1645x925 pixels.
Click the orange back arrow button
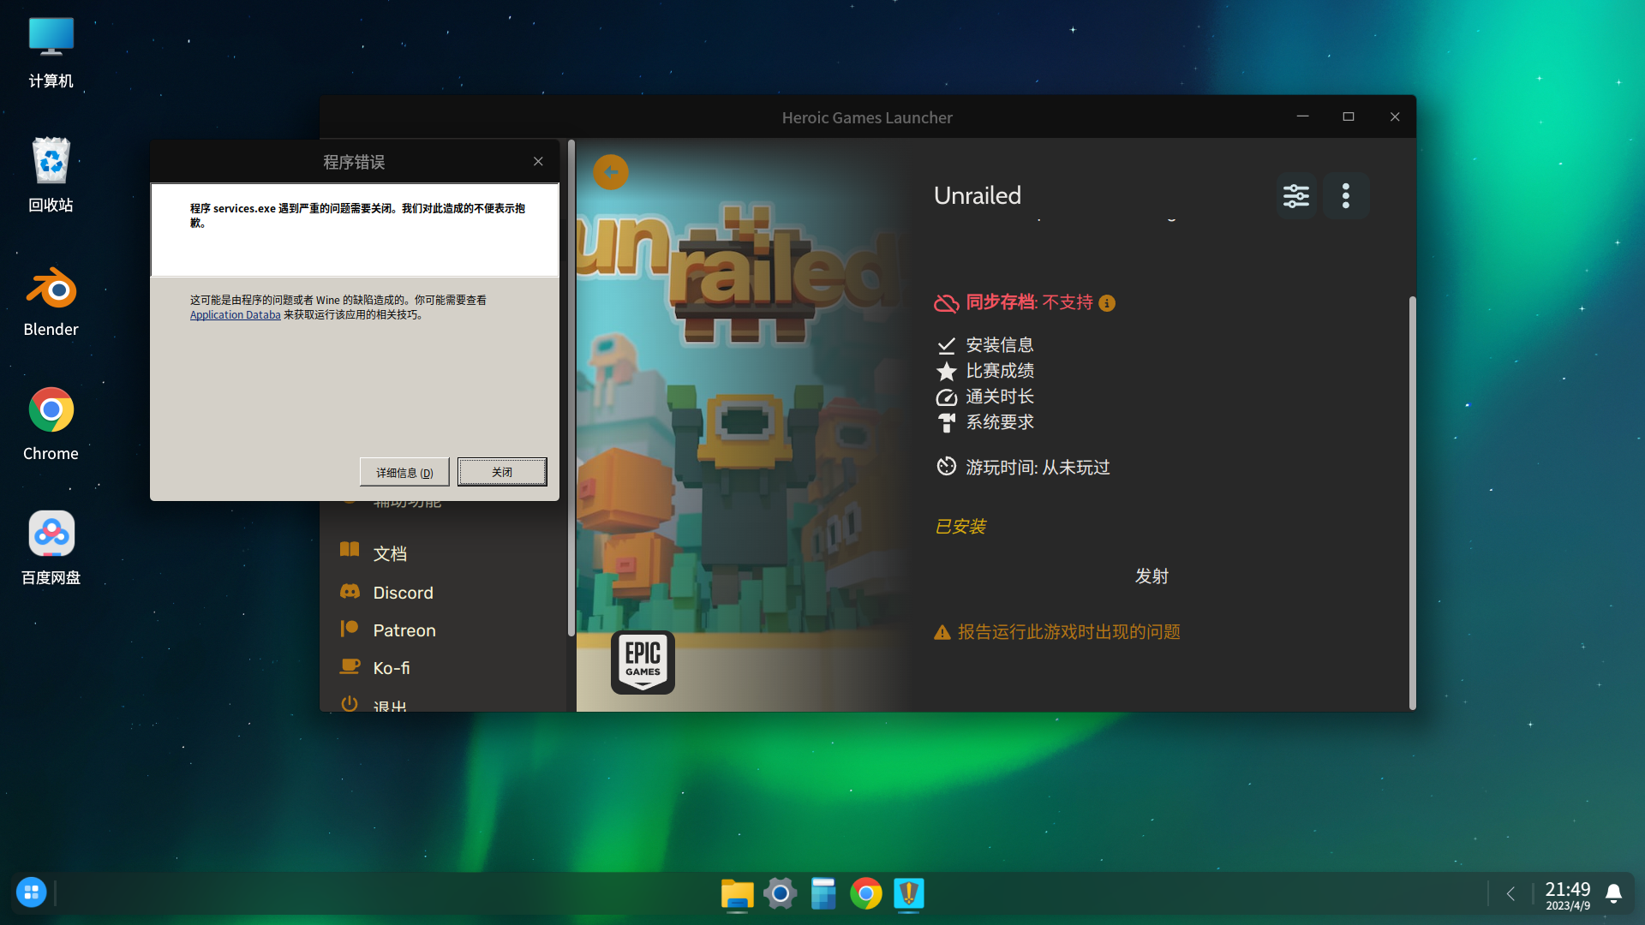(x=610, y=172)
